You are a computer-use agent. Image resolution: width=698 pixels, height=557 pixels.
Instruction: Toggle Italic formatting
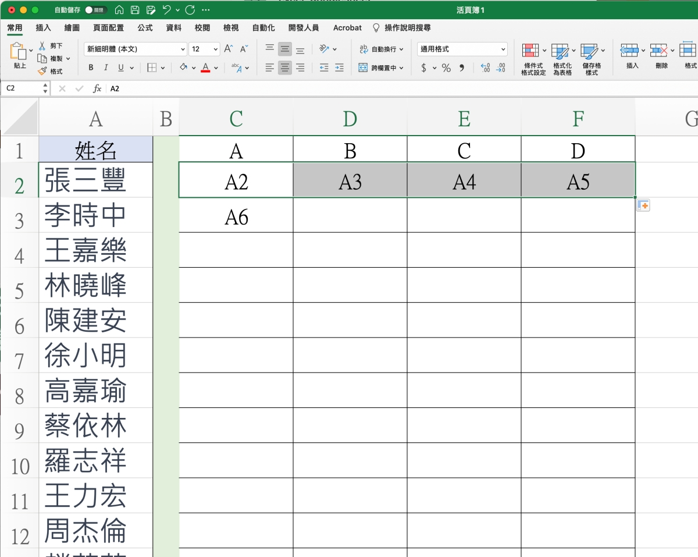(x=106, y=68)
